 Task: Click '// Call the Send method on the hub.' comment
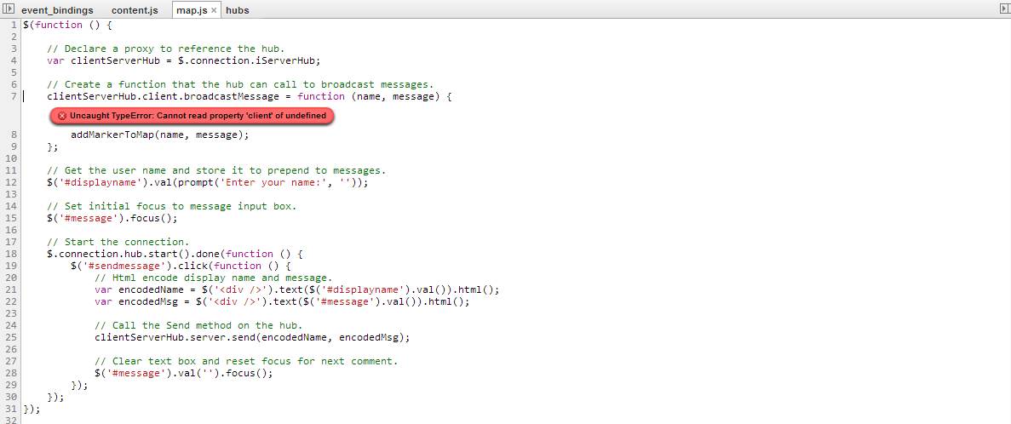coord(198,325)
